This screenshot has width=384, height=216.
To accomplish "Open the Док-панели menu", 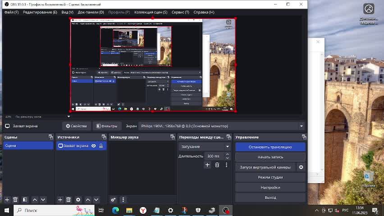I will tap(91, 12).
